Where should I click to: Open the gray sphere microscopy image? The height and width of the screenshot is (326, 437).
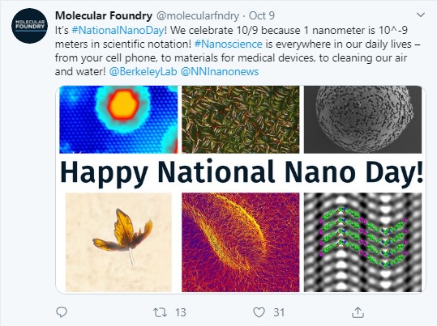point(363,120)
